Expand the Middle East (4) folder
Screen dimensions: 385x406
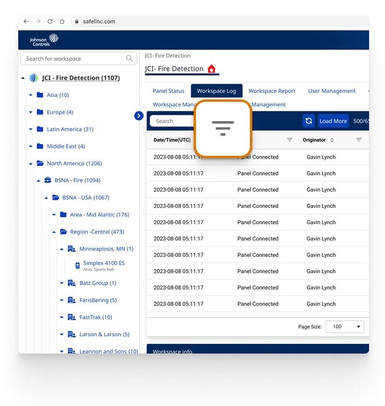(x=31, y=146)
